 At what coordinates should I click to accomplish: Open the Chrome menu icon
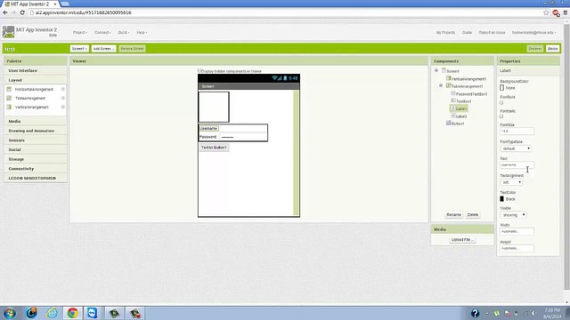[x=566, y=12]
